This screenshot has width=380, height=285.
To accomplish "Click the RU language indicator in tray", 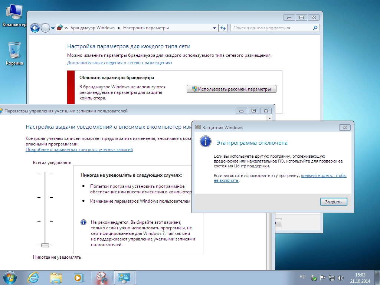I will 302,277.
